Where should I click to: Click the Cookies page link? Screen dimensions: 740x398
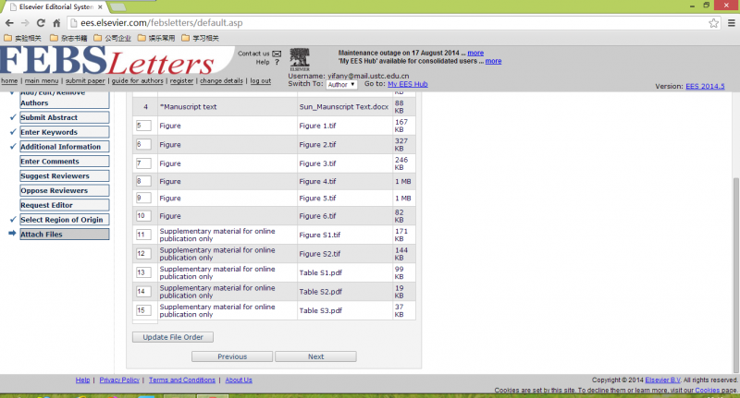pyautogui.click(x=707, y=391)
